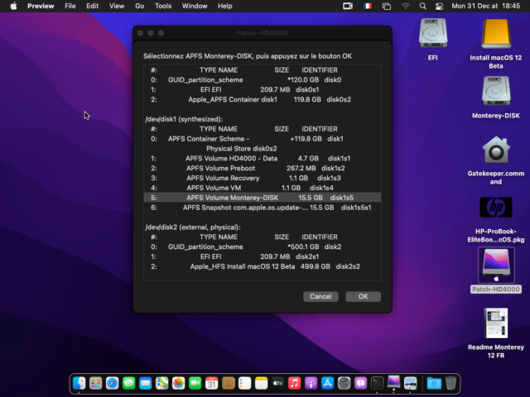Open Contacts from the Dock
530x397 pixels.
click(x=229, y=383)
